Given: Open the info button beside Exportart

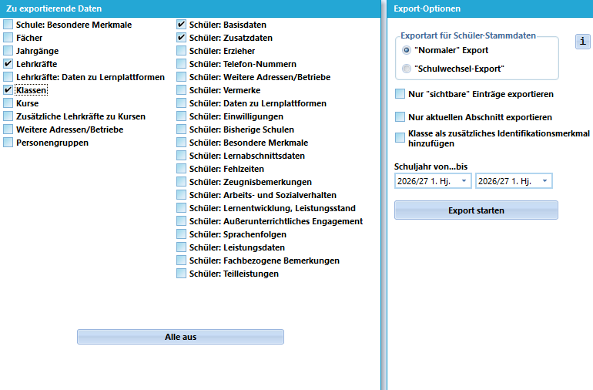Looking at the screenshot, I should 582,42.
